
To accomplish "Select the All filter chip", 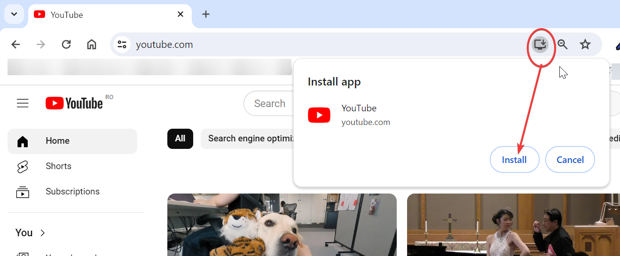I will [180, 139].
